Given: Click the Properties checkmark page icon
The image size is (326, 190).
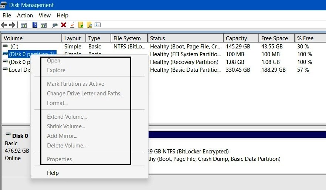Looking at the screenshot, I should (x=72, y=25).
